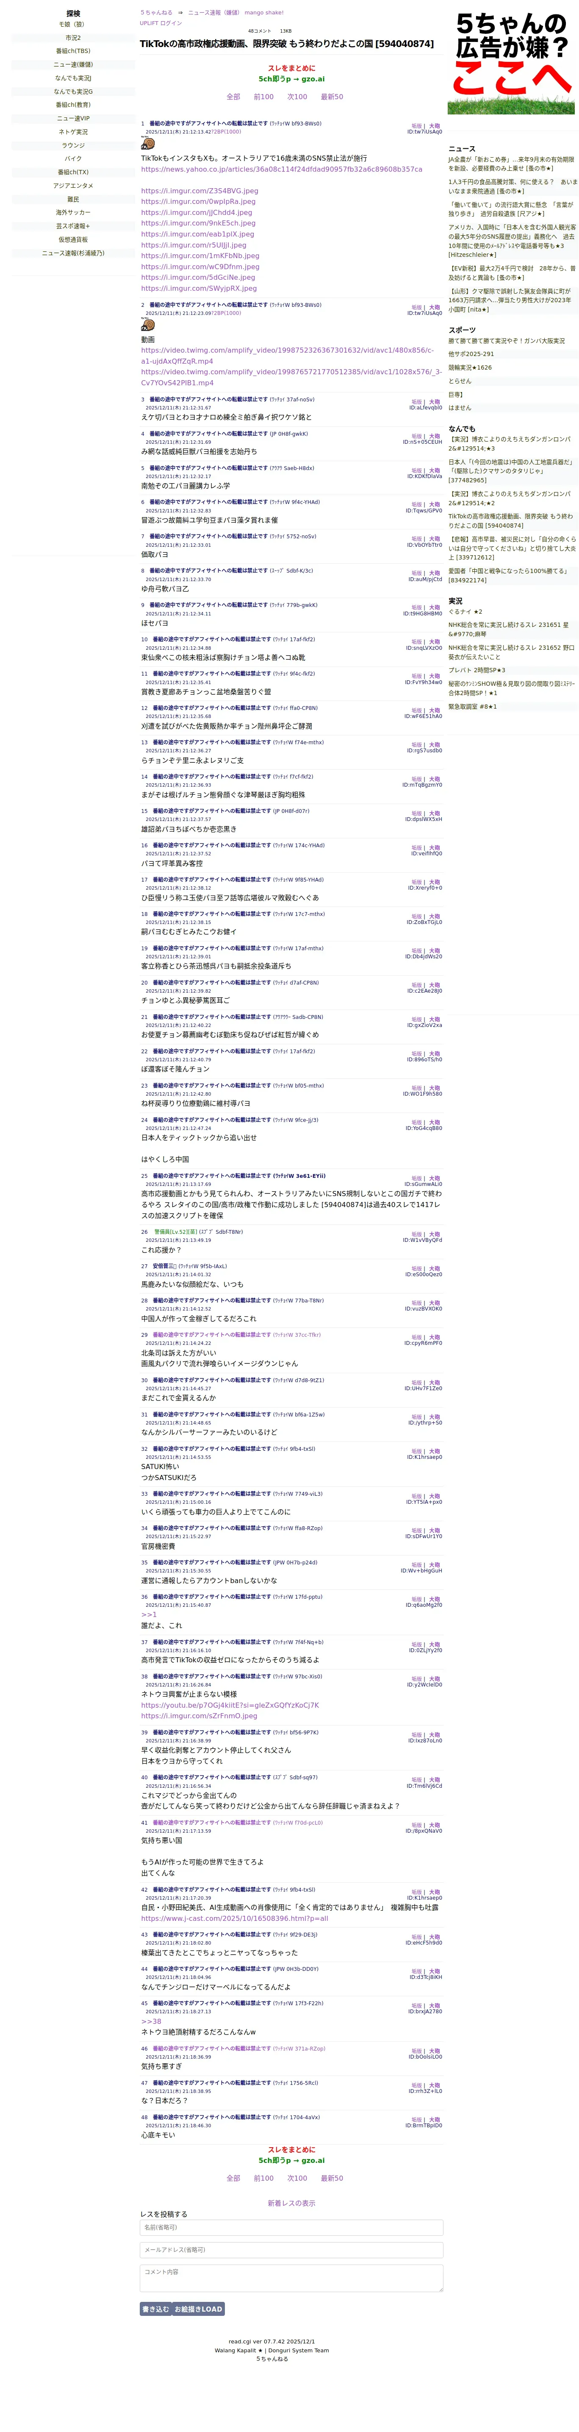
Task: Click into the コメント内容 textarea
Action: 291,2278
